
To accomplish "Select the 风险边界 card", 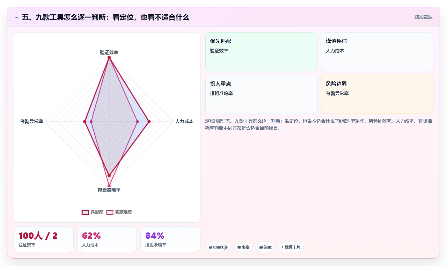I will (377, 94).
